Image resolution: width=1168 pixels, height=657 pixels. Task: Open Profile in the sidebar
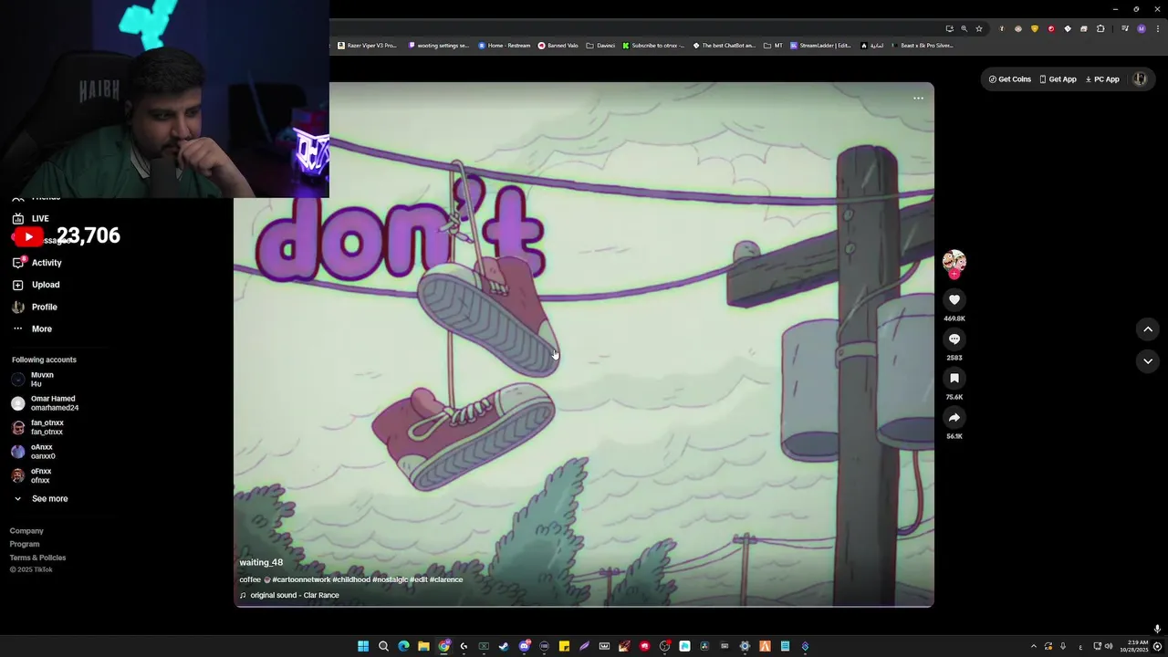pos(34,307)
